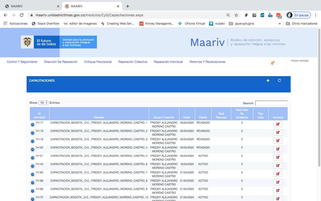Open Reparación Individual menu
This screenshot has width=321, height=201.
pyautogui.click(x=168, y=62)
